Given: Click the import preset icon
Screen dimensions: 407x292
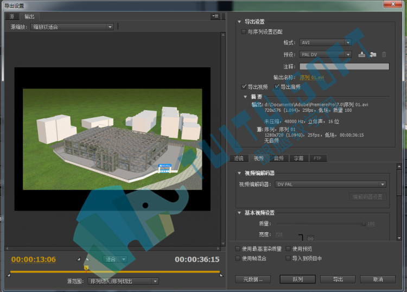Looking at the screenshot, I should 373,54.
